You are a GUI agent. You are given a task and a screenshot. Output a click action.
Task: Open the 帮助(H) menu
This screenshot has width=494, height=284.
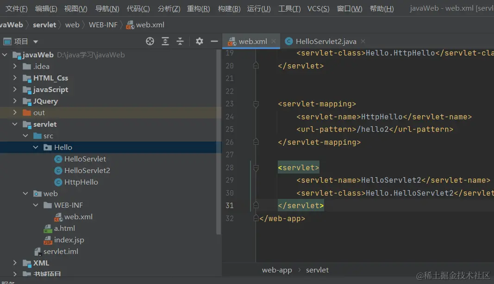point(381,8)
